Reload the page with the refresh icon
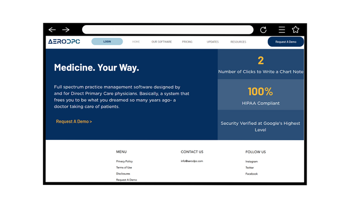The width and height of the screenshot is (350, 197). click(x=263, y=29)
